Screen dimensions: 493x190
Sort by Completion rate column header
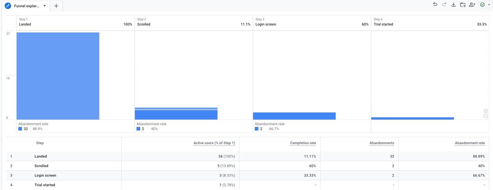[x=303, y=143]
